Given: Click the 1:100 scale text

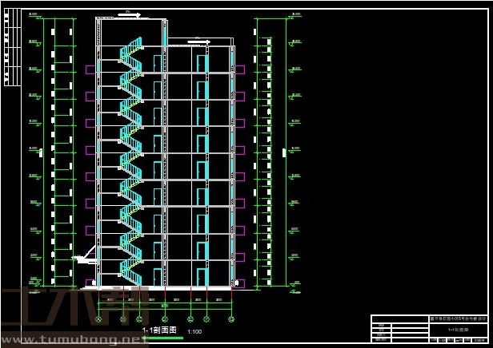Looking at the screenshot, I should 194,331.
